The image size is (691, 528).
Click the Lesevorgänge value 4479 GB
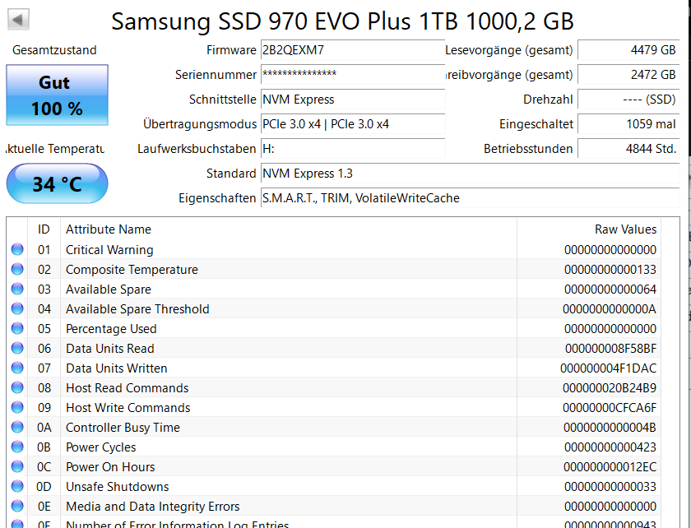(628, 50)
